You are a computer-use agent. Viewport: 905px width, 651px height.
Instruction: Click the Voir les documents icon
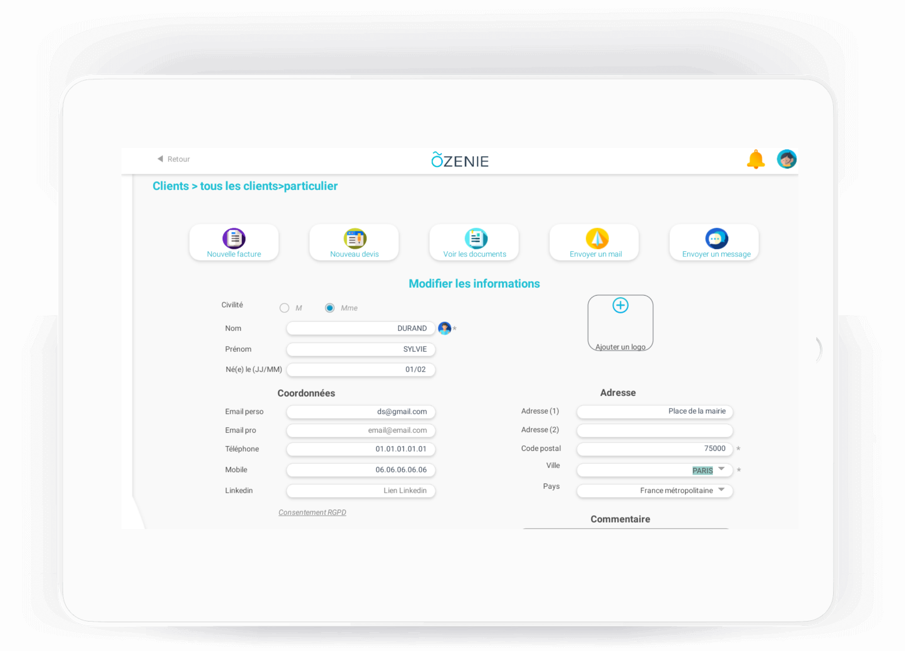tap(475, 238)
